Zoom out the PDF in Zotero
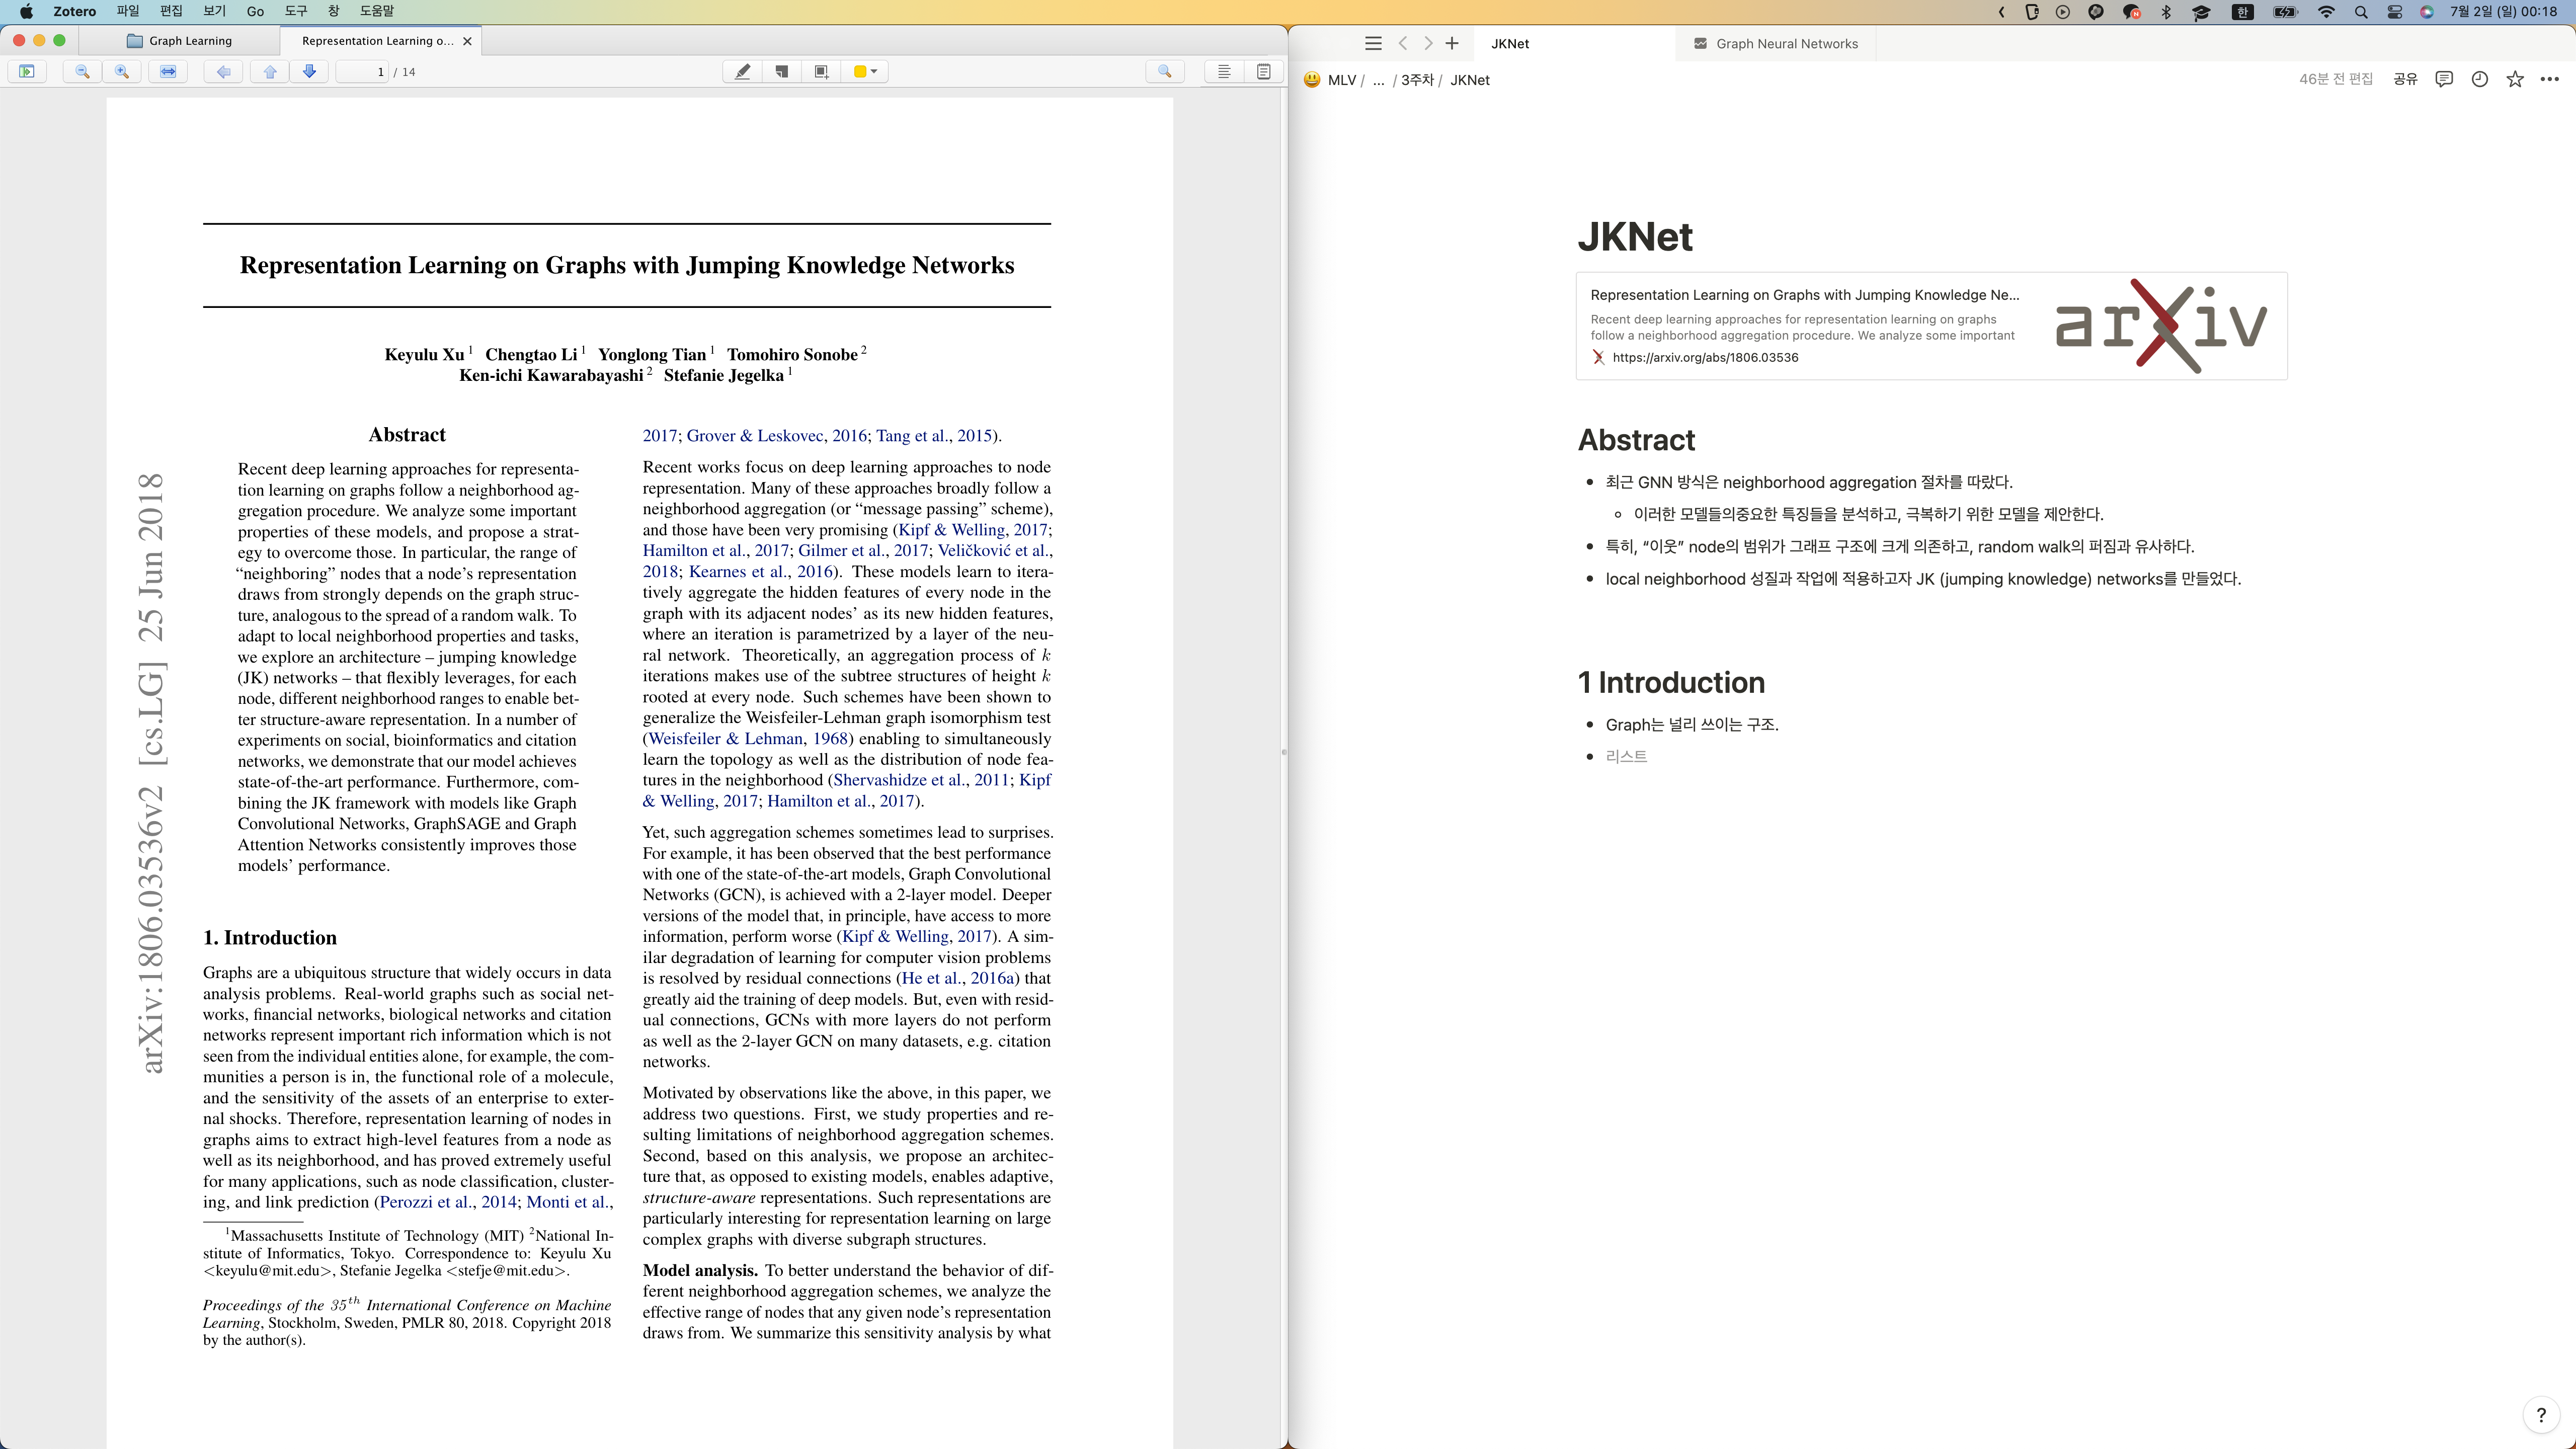Viewport: 2576px width, 1449px height. (82, 71)
